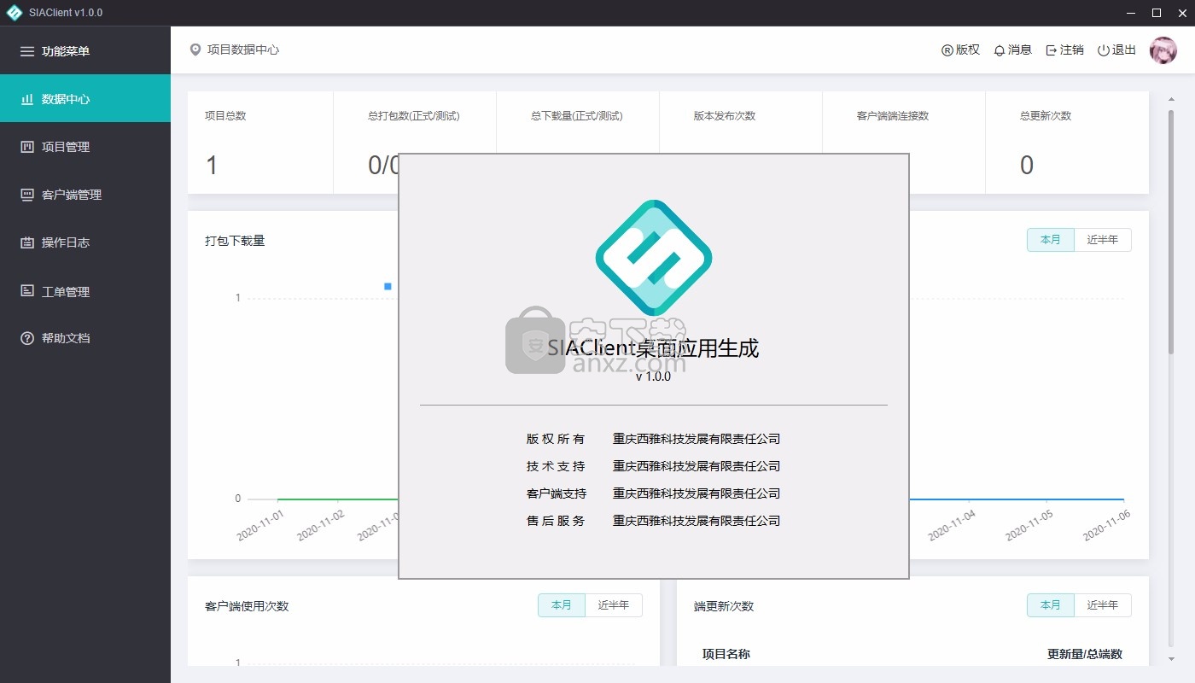Click the SIAClient logo in title bar
1195x683 pixels.
[14, 13]
